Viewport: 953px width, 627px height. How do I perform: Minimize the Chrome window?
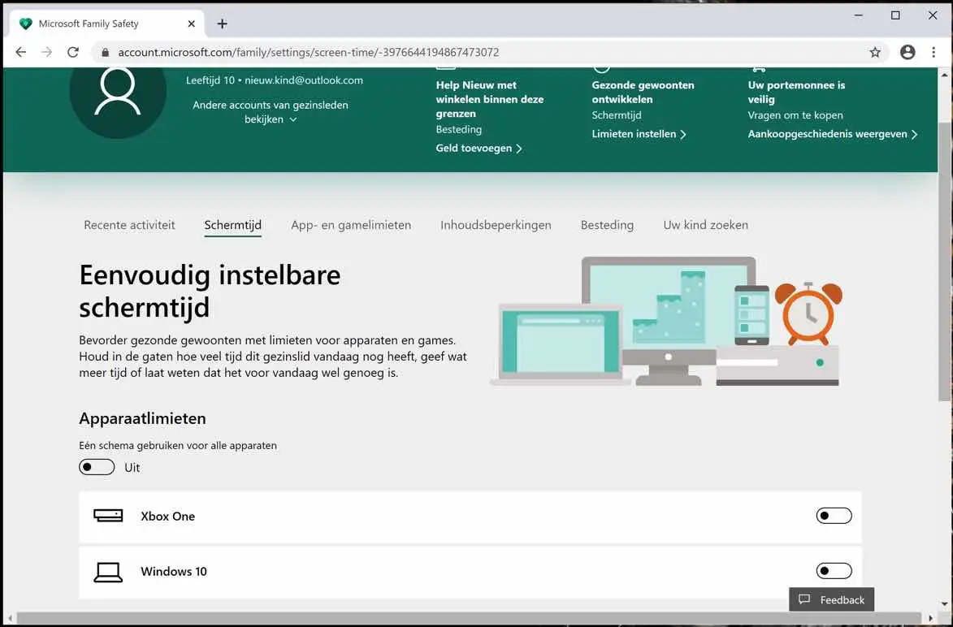[858, 15]
